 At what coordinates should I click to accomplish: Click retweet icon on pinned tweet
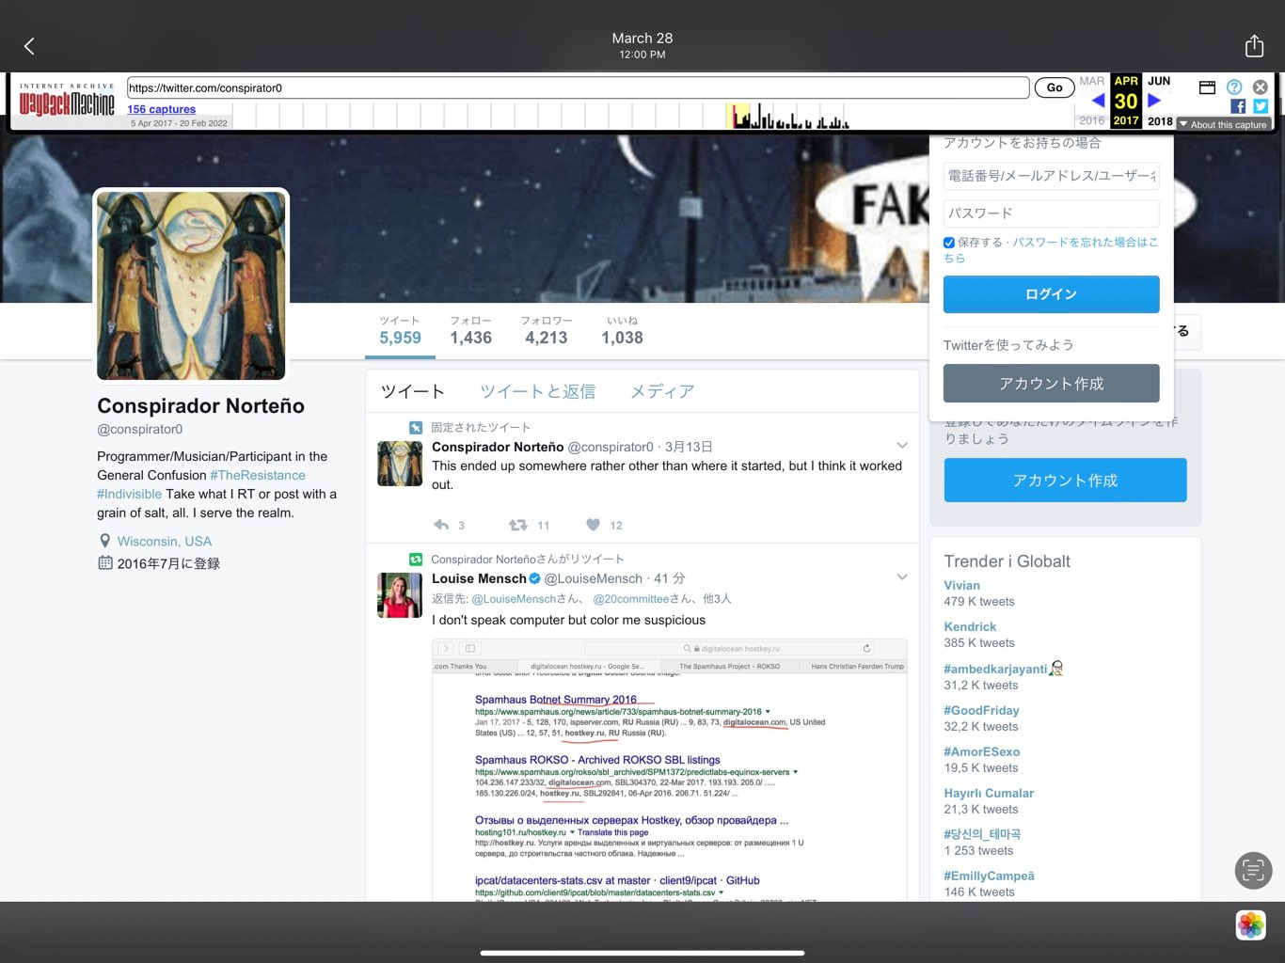[517, 525]
